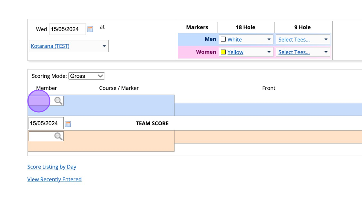
Task: Click Select Tees link in Men's 9 Hole
Action: (x=294, y=40)
